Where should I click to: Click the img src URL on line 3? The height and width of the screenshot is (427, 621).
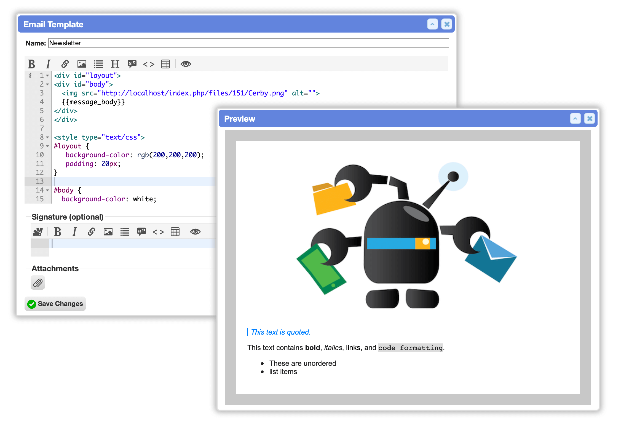(x=192, y=93)
